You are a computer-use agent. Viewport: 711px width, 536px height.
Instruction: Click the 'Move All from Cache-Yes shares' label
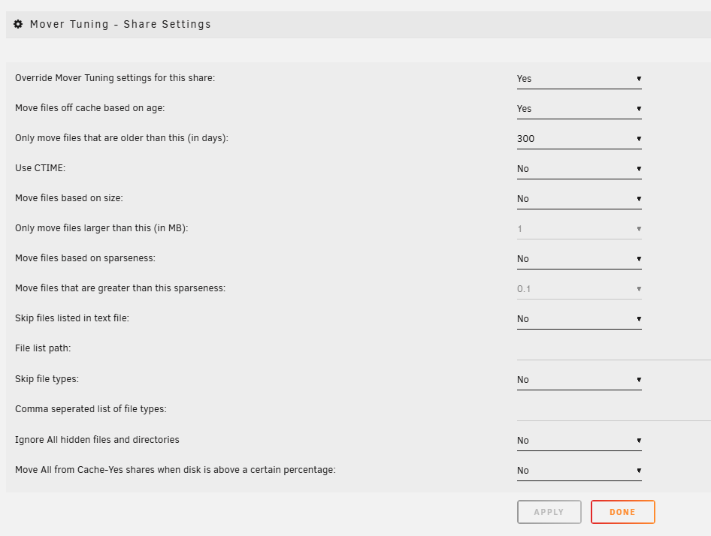point(175,470)
